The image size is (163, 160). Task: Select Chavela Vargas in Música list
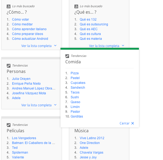(92, 153)
